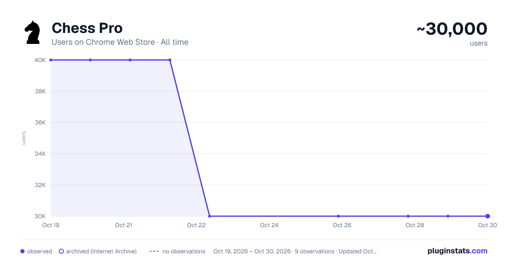Image resolution: width=508 pixels, height=266 pixels.
Task: Click the black chess knight logo
Action: [x=33, y=32]
